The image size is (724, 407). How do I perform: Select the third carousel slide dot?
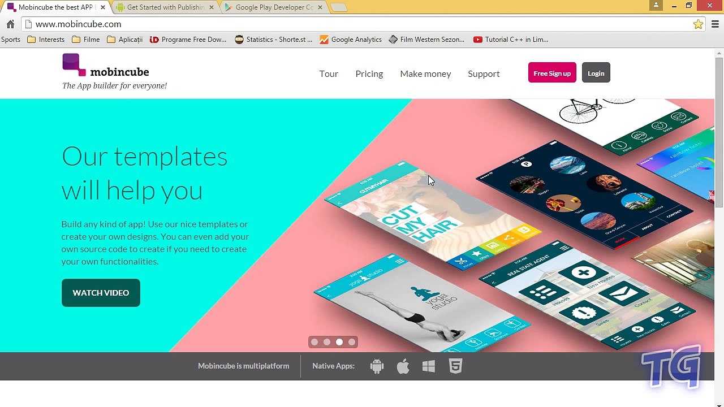(339, 342)
